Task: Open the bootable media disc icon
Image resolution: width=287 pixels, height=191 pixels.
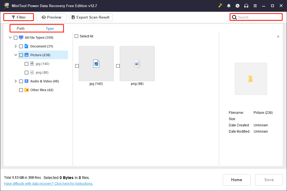Action: coord(238,5)
